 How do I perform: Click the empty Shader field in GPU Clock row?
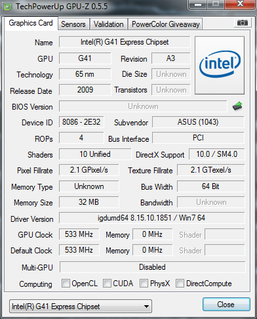(x=225, y=234)
